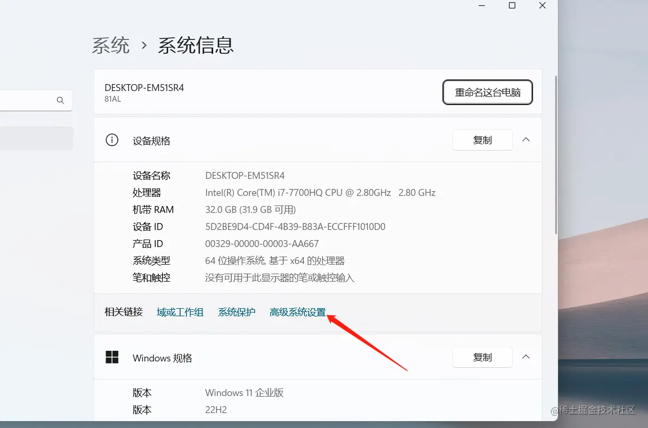The width and height of the screenshot is (648, 428).
Task: Copy Windows specifications with 复制 button
Action: (482, 357)
